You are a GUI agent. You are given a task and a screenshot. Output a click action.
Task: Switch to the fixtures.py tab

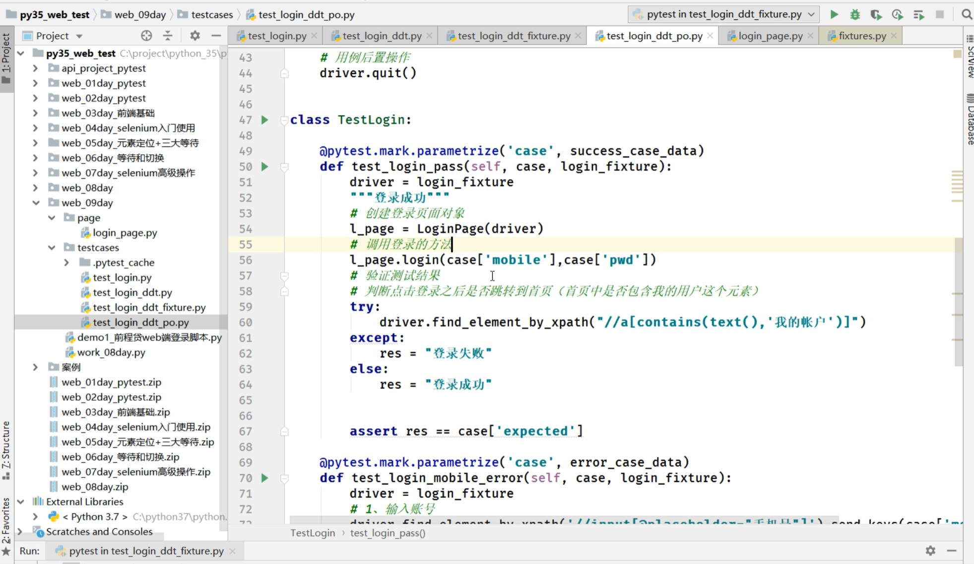pyautogui.click(x=862, y=36)
